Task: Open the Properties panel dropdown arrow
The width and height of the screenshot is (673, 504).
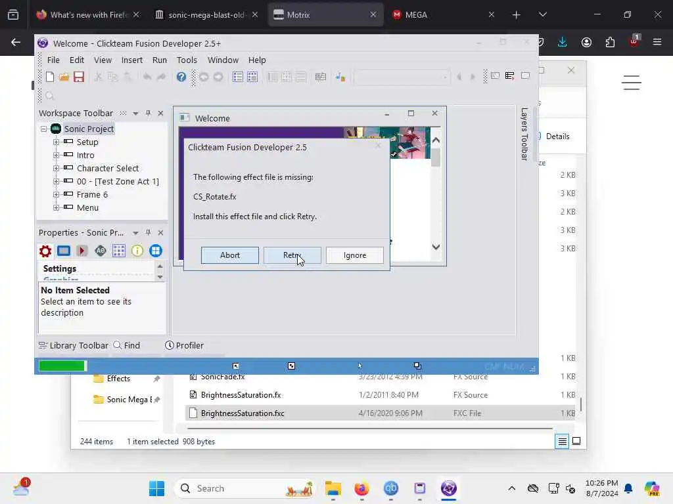Action: pos(135,233)
